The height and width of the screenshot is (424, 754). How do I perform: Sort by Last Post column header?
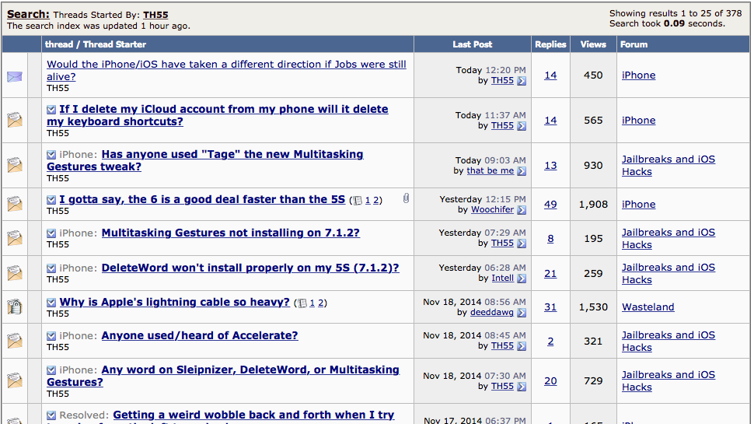click(x=472, y=44)
